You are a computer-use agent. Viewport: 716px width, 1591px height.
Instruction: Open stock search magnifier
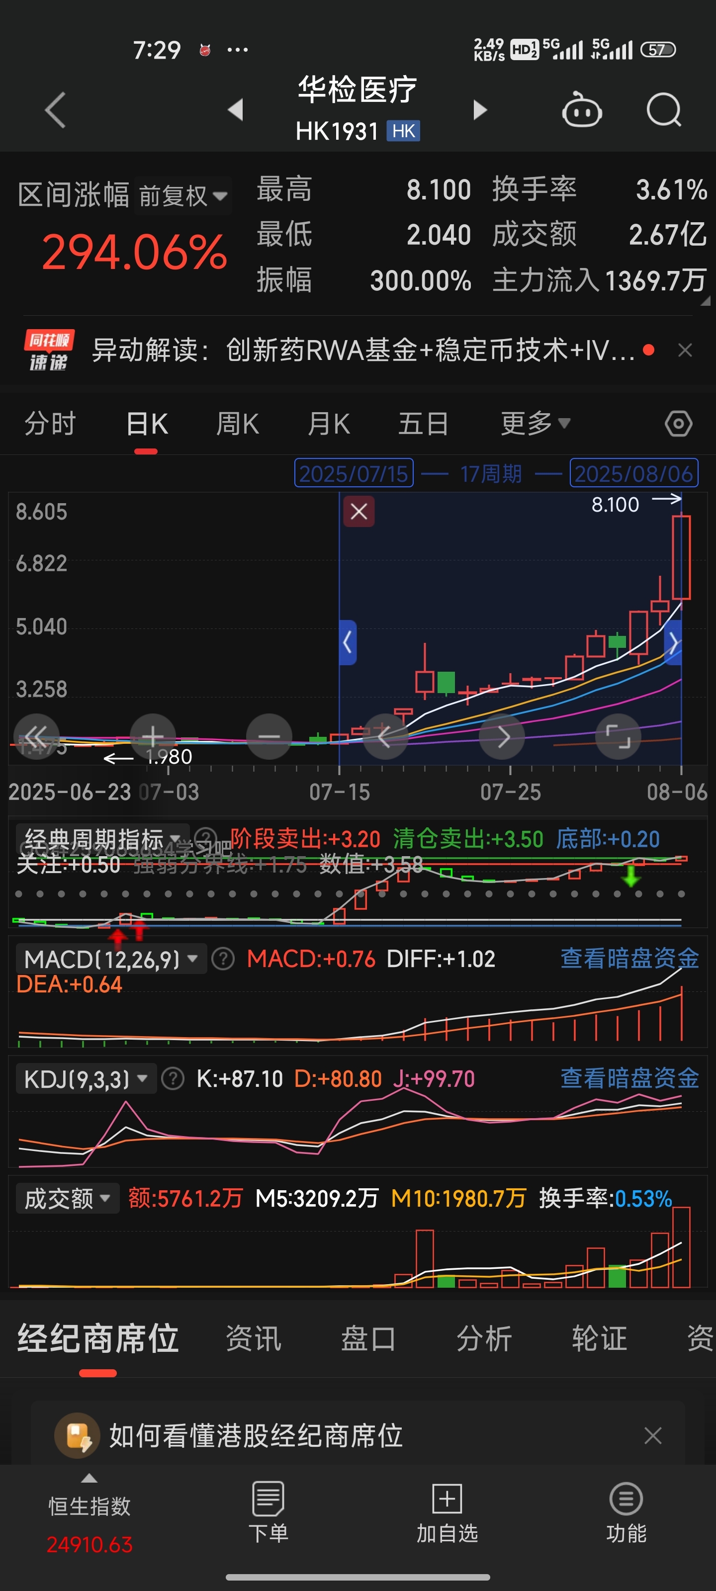[664, 110]
